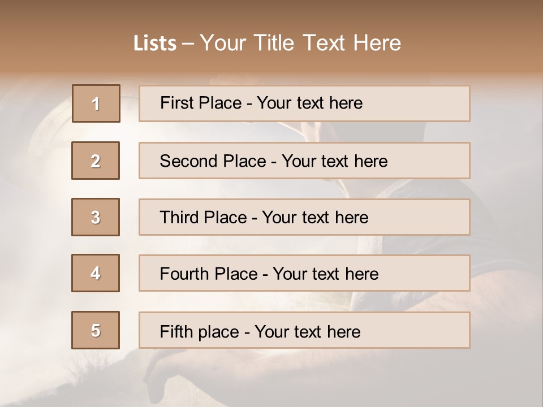Select the number 1 box
This screenshot has width=543, height=407.
tap(96, 103)
